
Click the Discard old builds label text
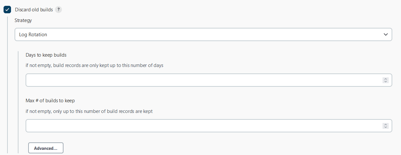(x=34, y=10)
